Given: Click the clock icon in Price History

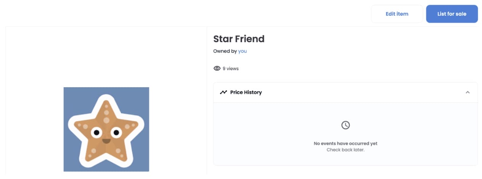Looking at the screenshot, I should coord(345,125).
